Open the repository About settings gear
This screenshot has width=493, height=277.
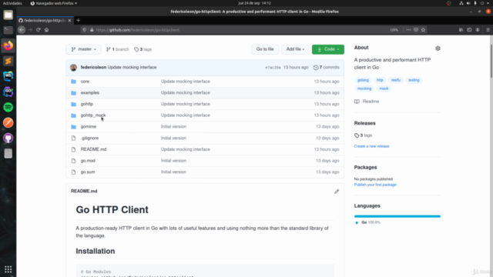tap(438, 48)
